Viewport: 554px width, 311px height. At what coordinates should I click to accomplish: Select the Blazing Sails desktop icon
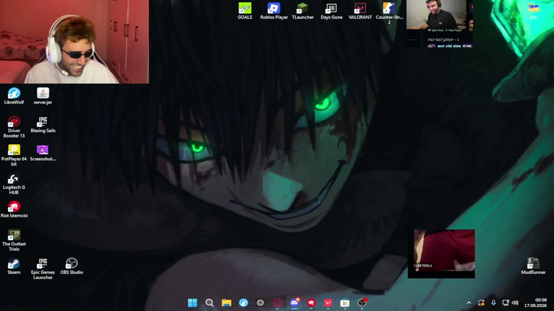[43, 124]
